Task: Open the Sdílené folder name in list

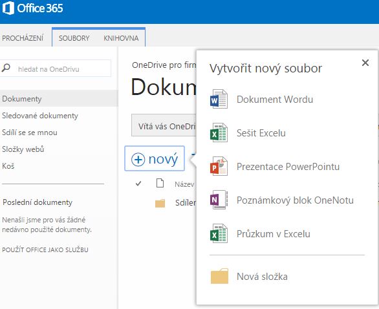Action: [x=186, y=203]
